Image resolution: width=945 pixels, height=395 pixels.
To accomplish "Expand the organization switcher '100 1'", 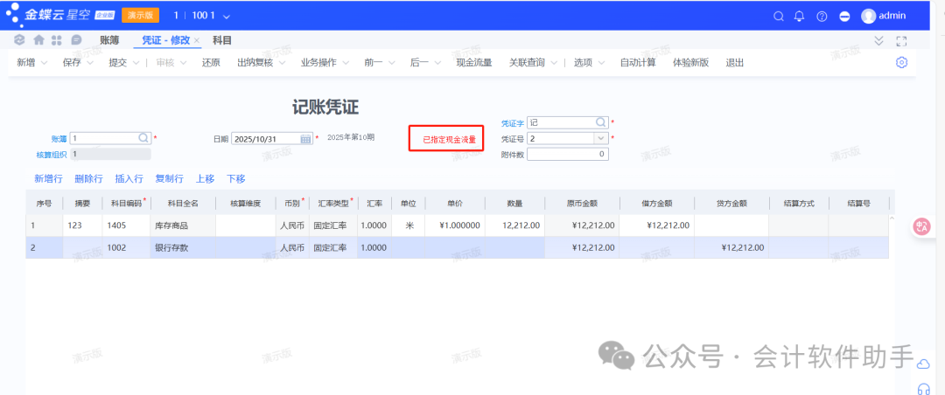I will pos(227,17).
